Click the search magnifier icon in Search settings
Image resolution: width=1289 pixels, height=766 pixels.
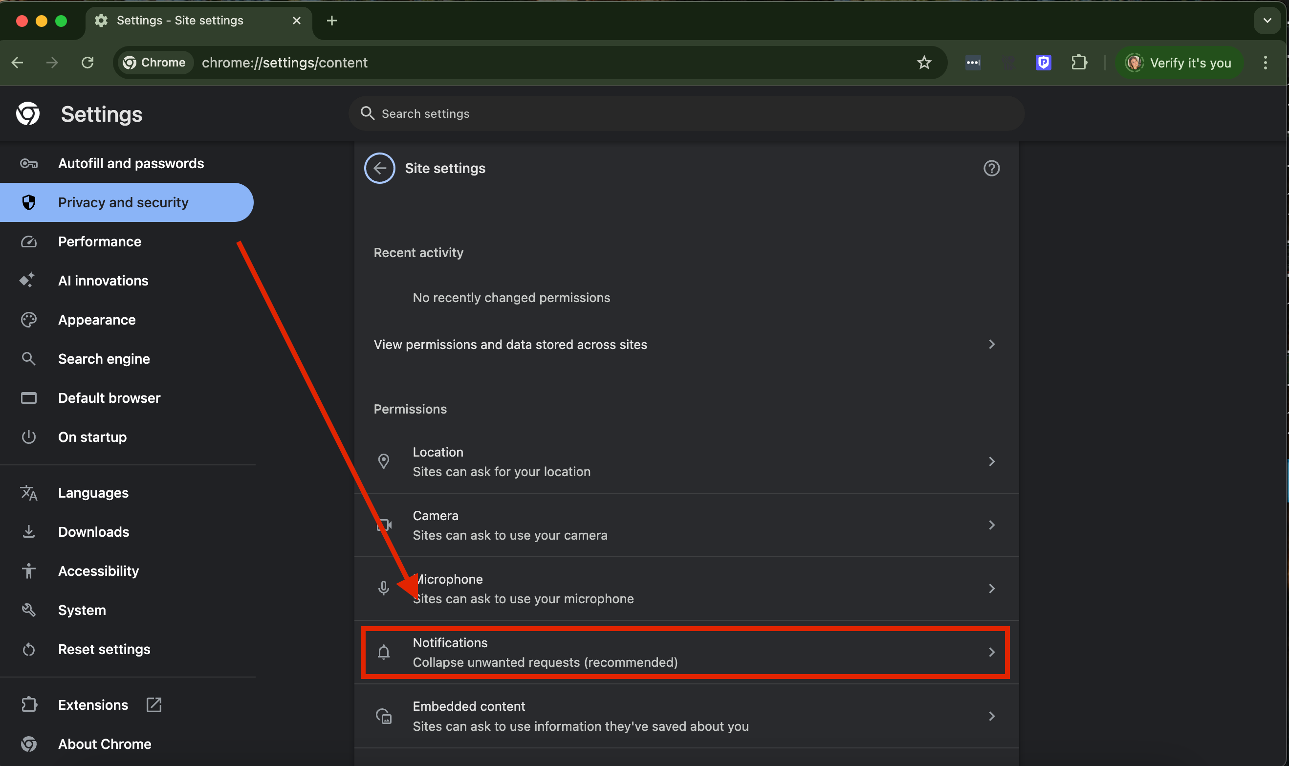[x=368, y=113]
